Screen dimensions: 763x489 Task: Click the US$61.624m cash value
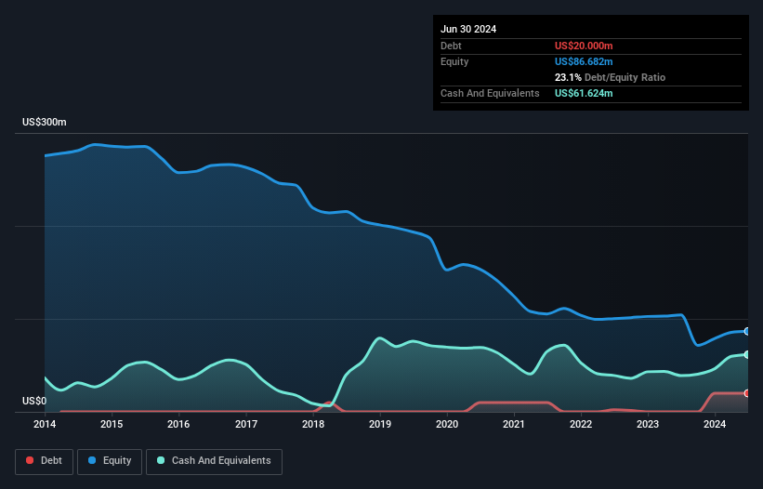click(584, 93)
